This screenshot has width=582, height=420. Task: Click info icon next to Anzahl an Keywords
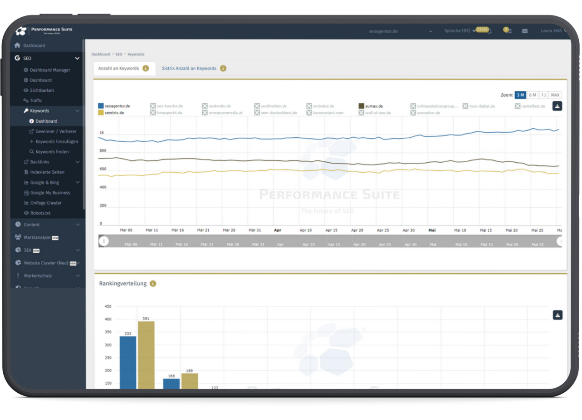tap(145, 68)
